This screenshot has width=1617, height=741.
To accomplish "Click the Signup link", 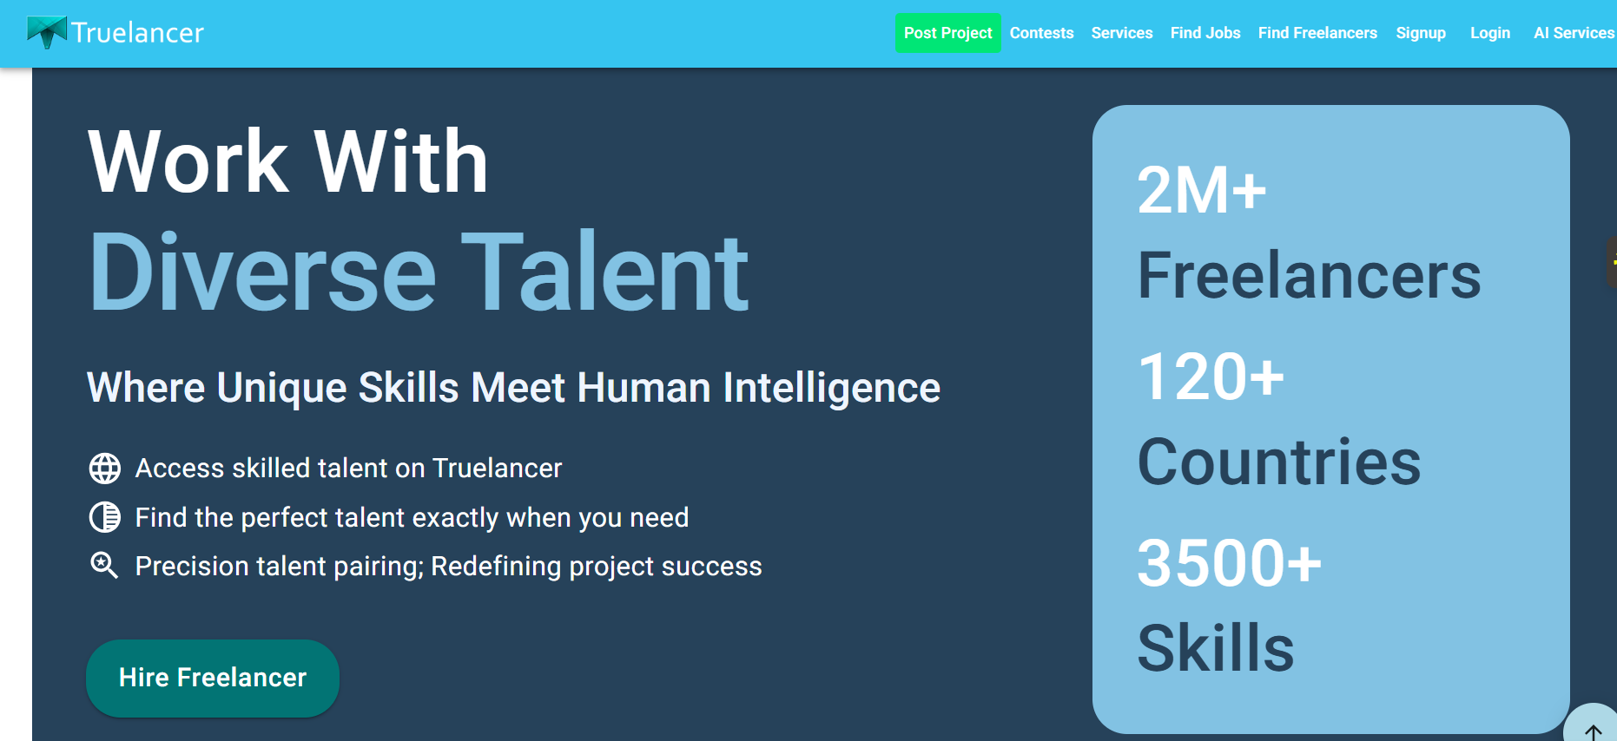I will [1420, 33].
